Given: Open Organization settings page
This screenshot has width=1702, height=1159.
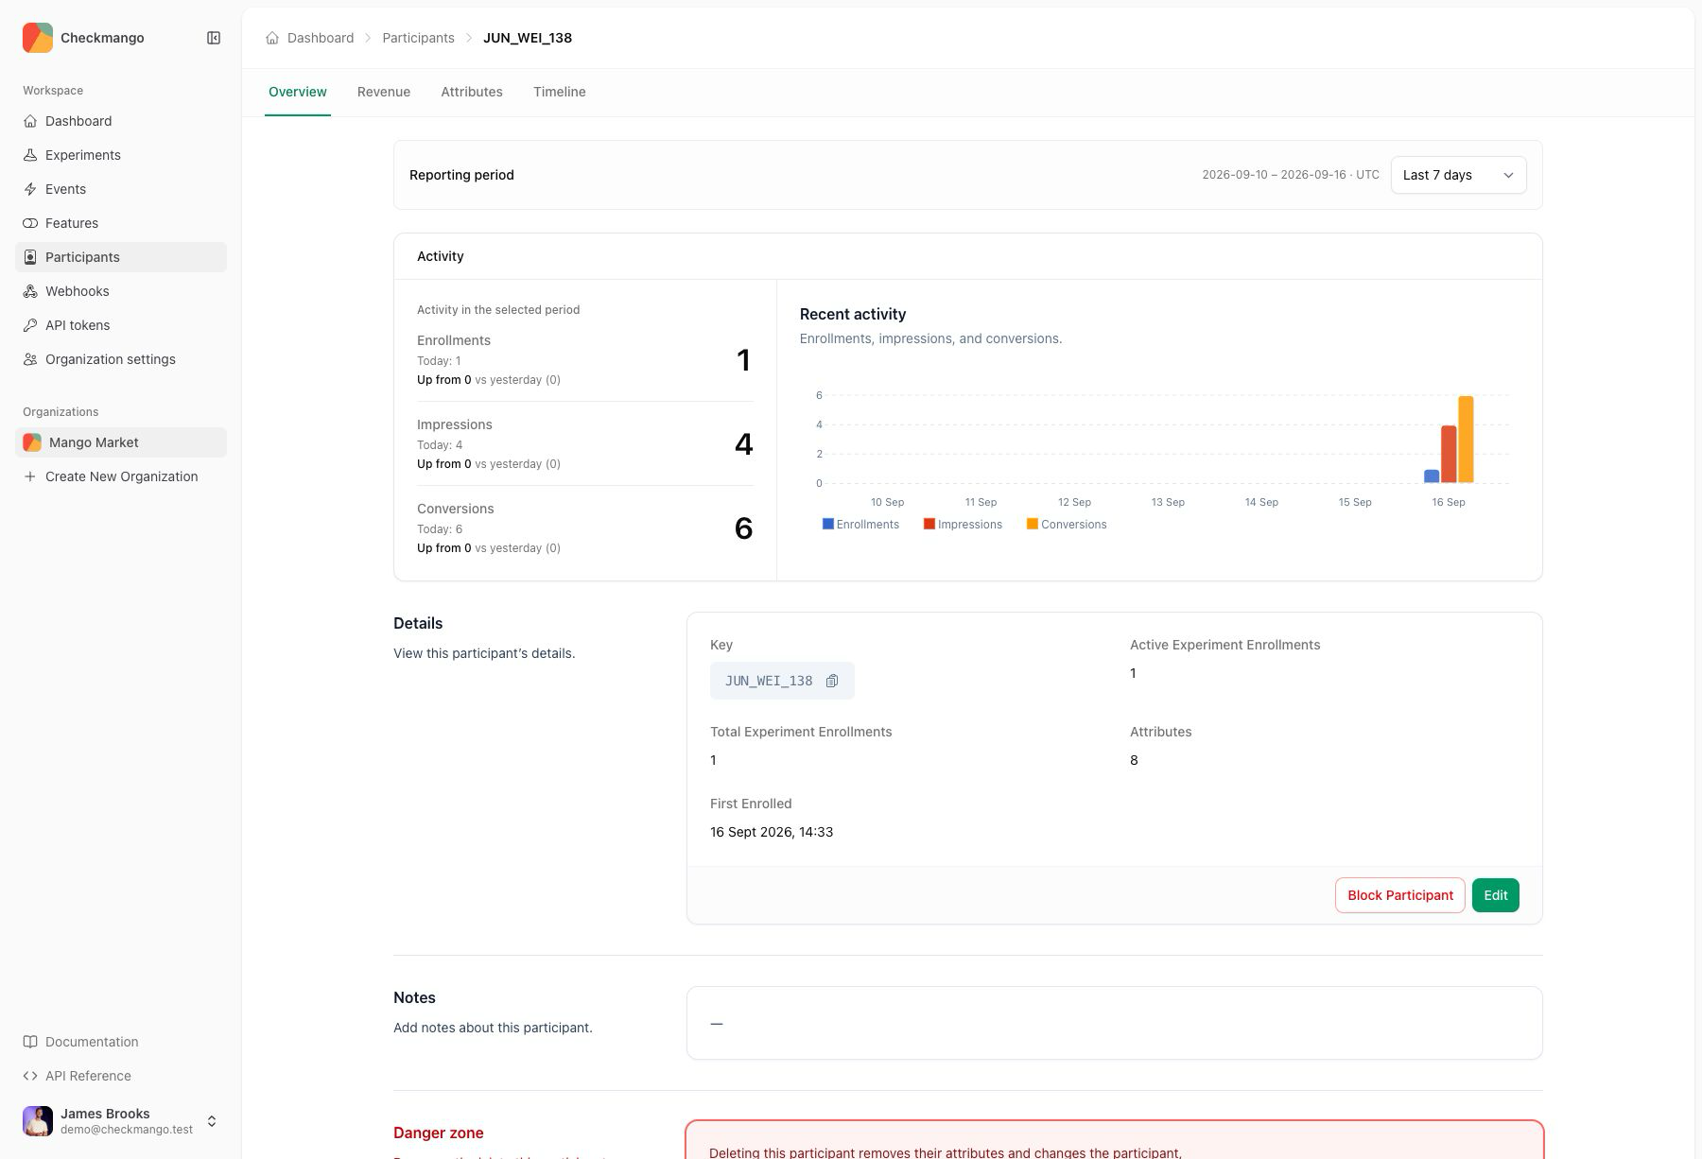Looking at the screenshot, I should pos(121,359).
